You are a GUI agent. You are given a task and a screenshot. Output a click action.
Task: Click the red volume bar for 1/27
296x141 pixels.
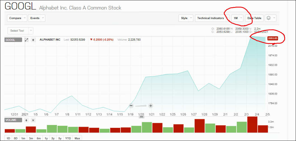tap(199, 126)
